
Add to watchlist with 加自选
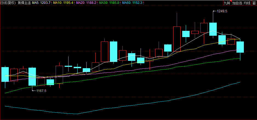click(237, 3)
